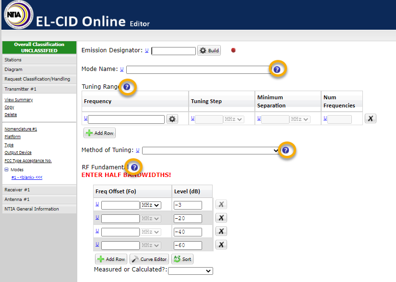396x282 pixels.
Task: Build the emission designator
Action: coord(209,50)
